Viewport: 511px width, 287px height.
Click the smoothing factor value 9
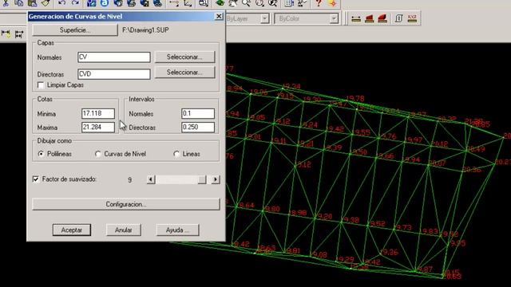(x=129, y=179)
